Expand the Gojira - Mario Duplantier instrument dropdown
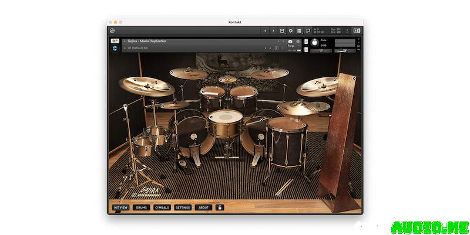The image size is (470, 235). tap(125, 42)
